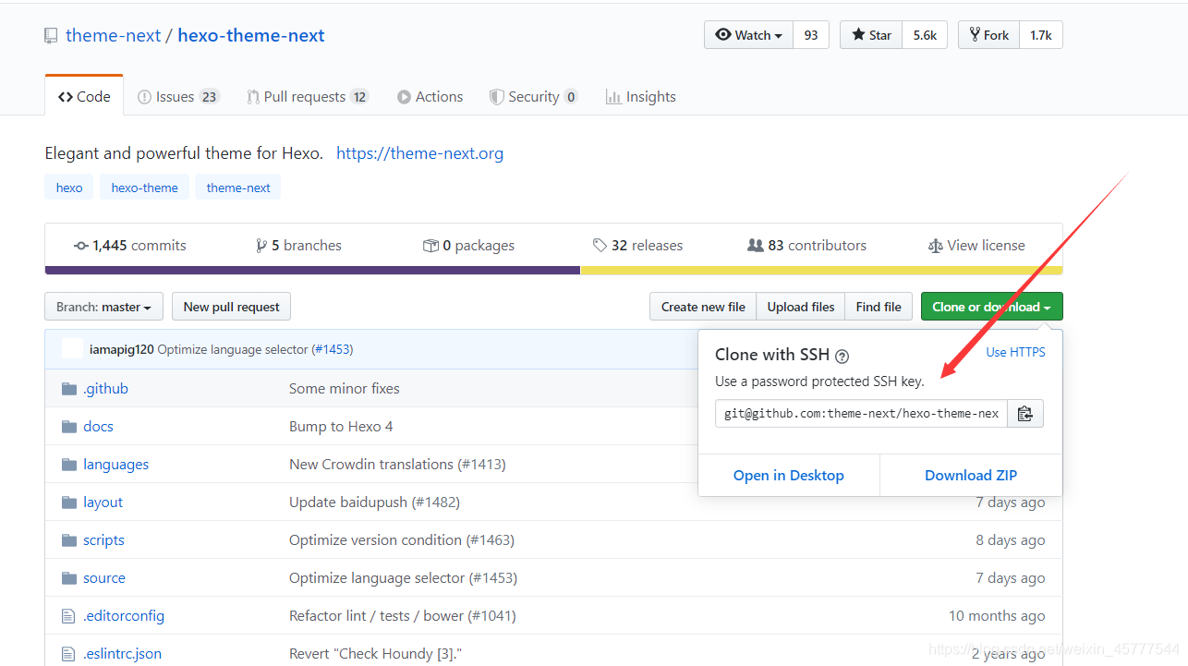The image size is (1188, 666).
Task: Toggle the Clone or download dropdown
Action: 991,307
